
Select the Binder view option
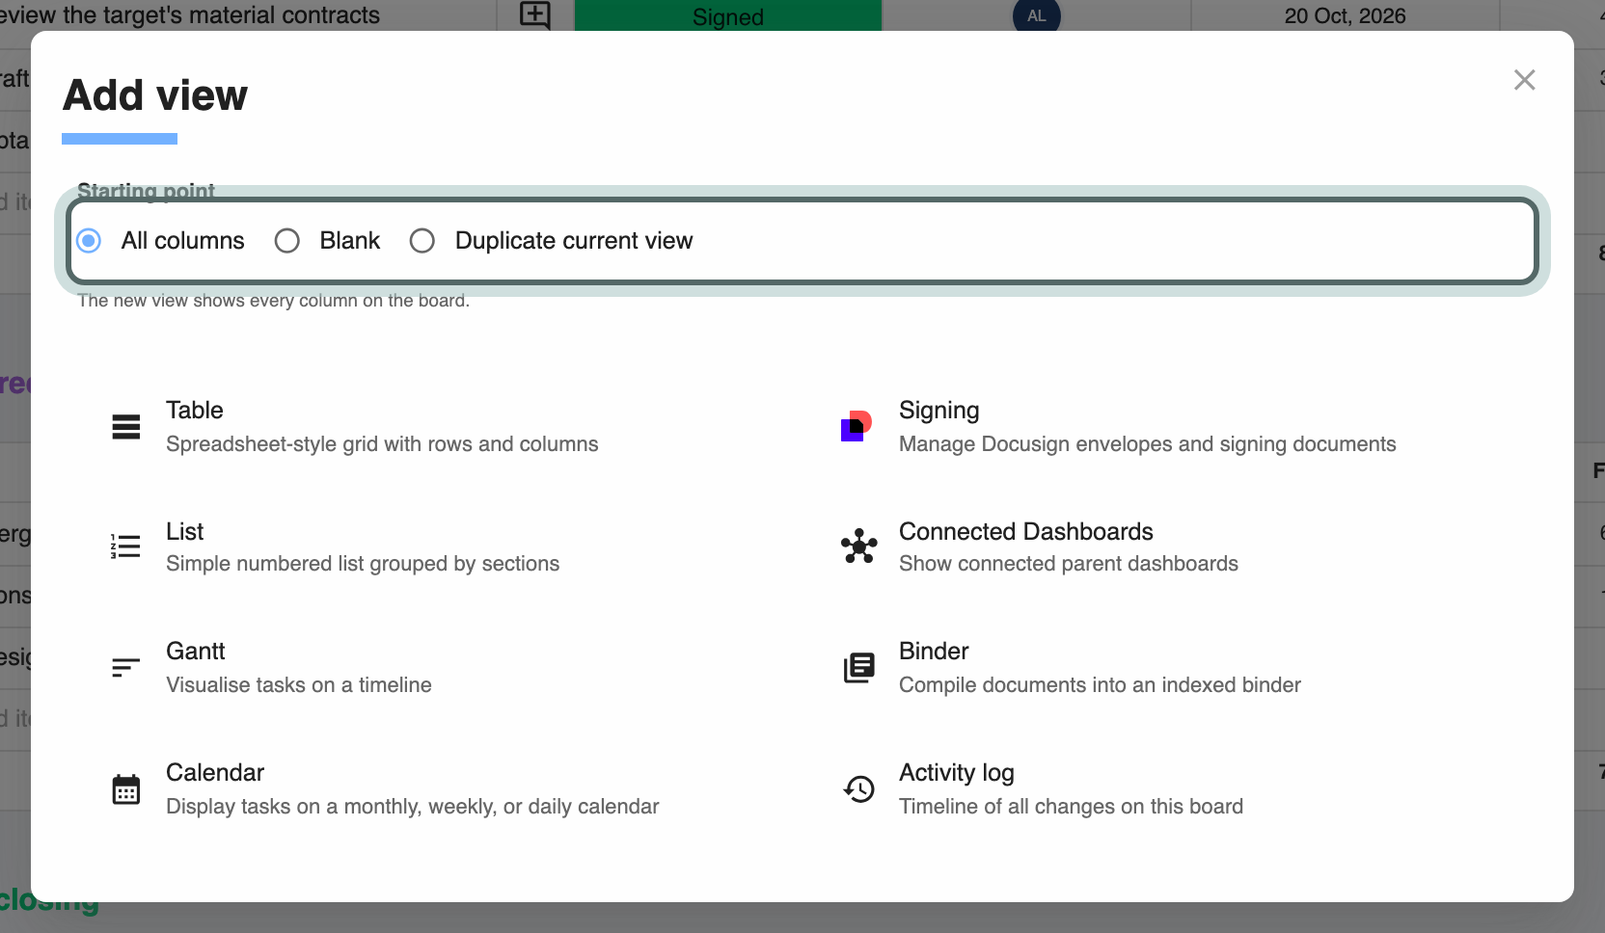point(934,651)
